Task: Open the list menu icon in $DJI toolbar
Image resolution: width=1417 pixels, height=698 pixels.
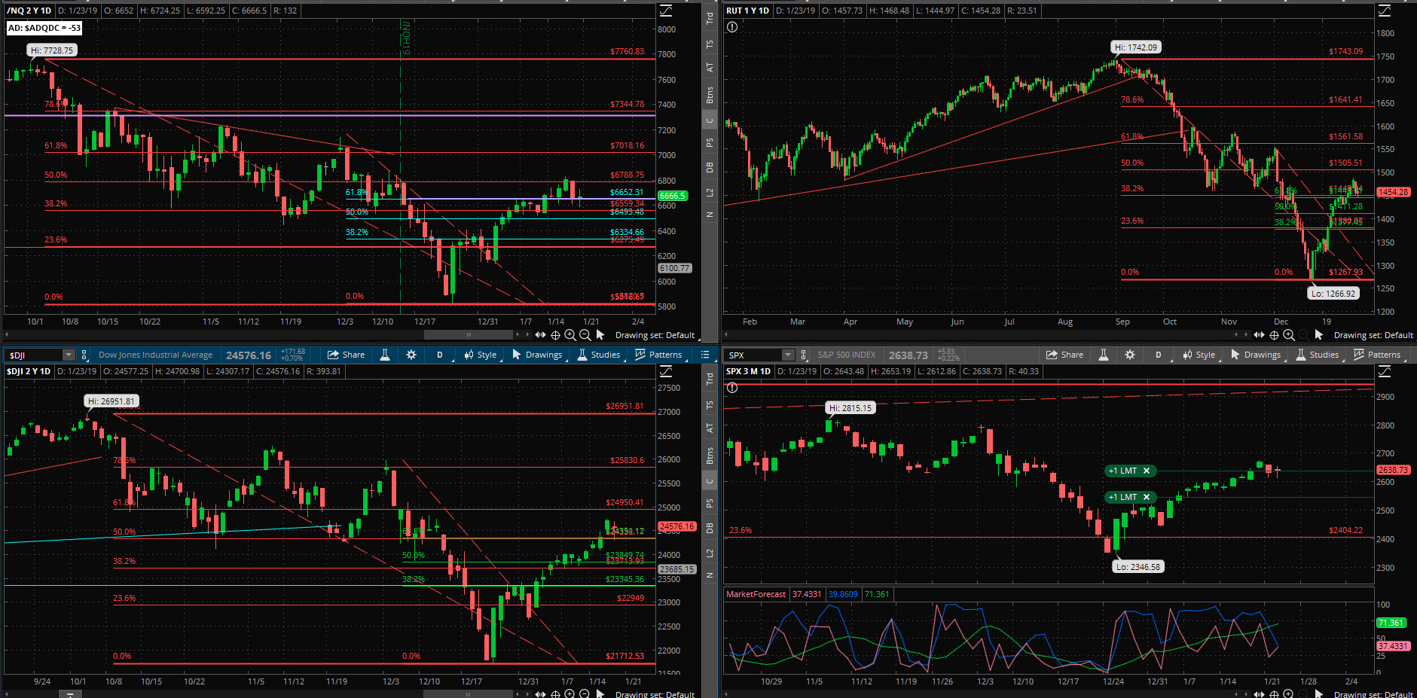Action: pyautogui.click(x=705, y=355)
